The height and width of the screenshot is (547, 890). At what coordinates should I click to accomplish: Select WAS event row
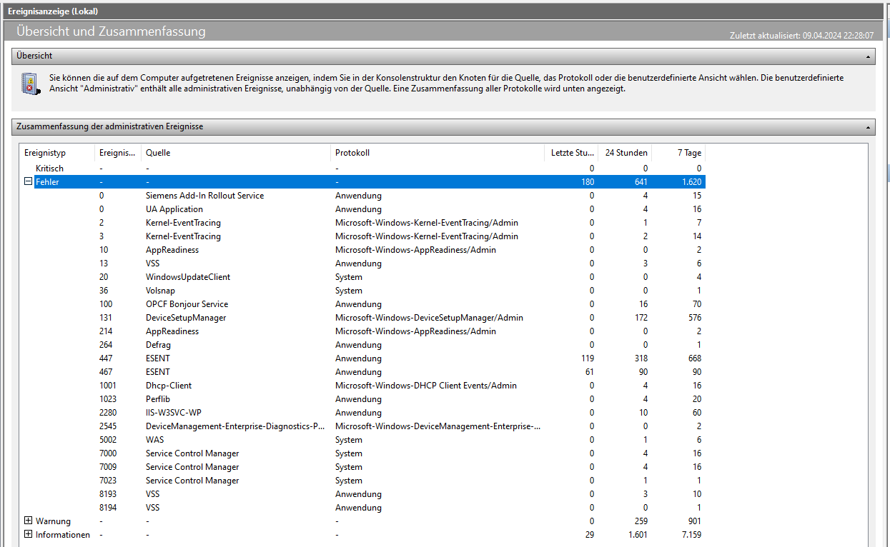click(363, 440)
